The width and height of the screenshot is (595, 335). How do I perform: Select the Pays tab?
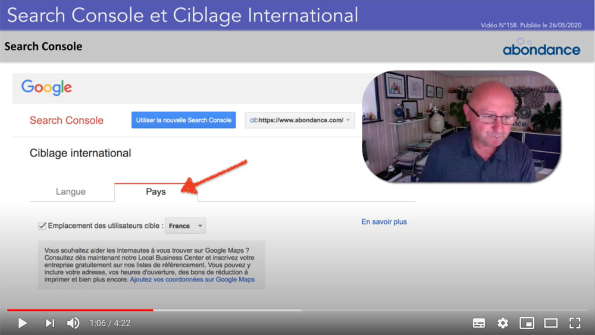pyautogui.click(x=155, y=192)
